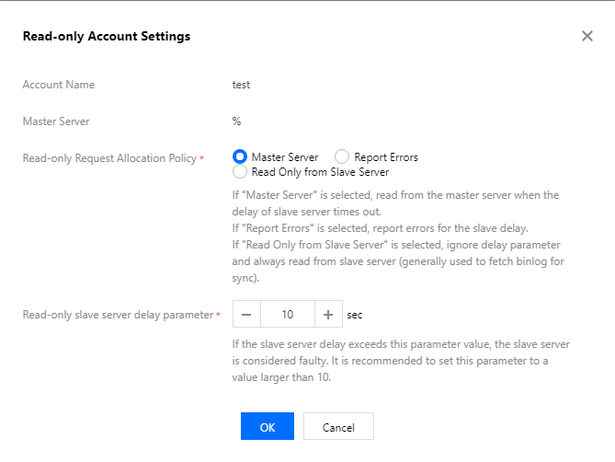Image resolution: width=615 pixels, height=462 pixels.
Task: Choose the Report Errors allocation policy
Action: click(342, 157)
